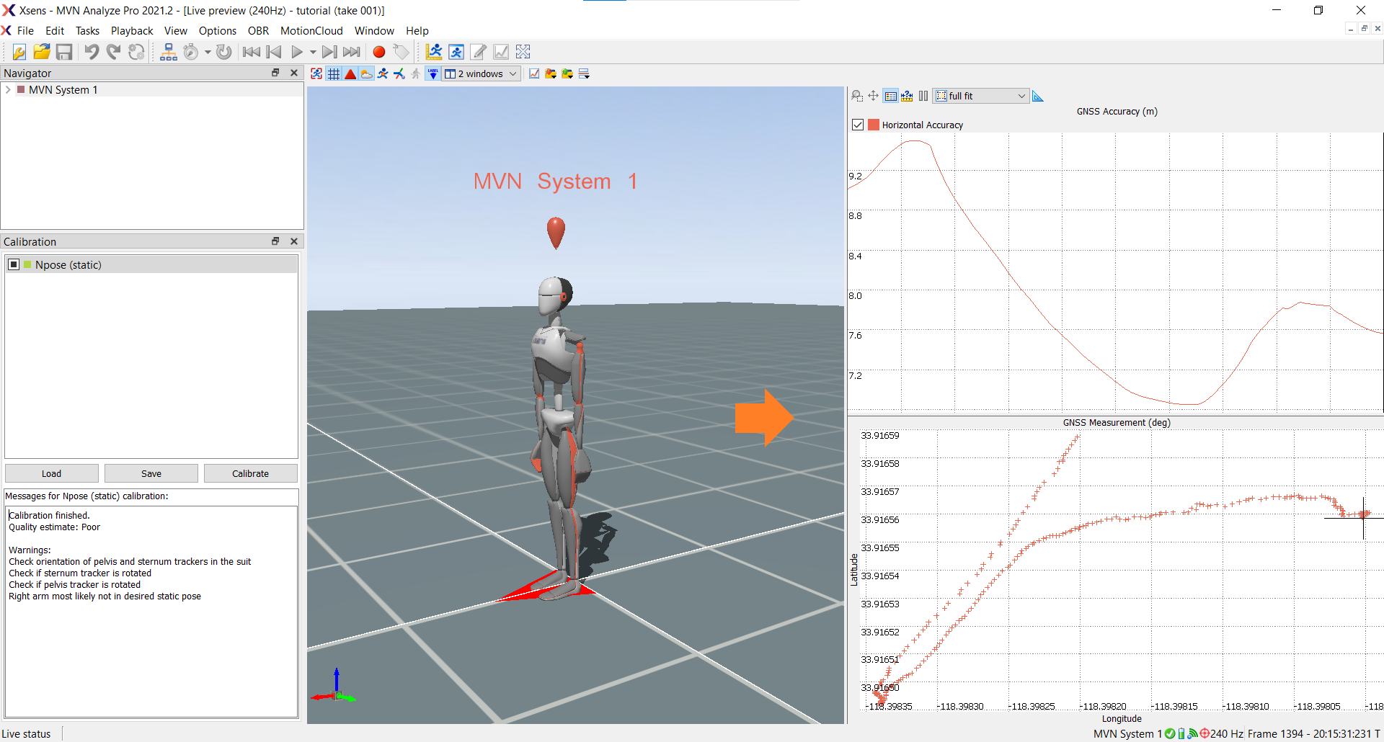Viewport: 1384px width, 742px height.
Task: Click the Calibrate button
Action: tap(250, 473)
